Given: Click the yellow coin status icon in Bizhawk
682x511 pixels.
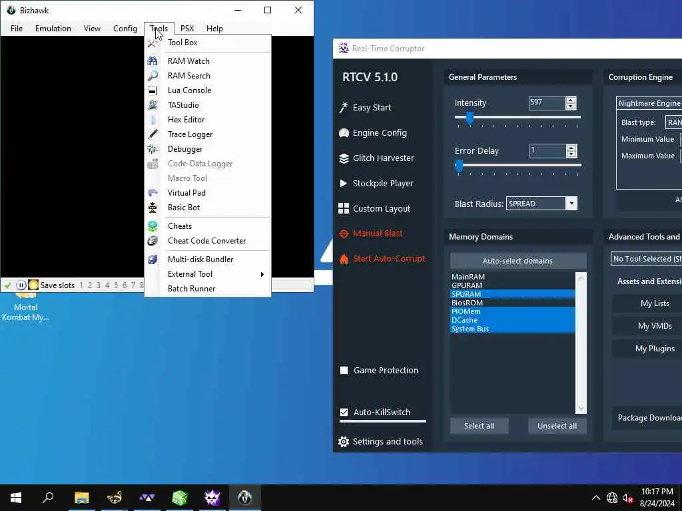Looking at the screenshot, I should coord(33,285).
